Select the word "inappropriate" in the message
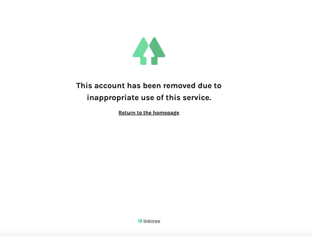Screen dimensions: 312x236 [113, 98]
